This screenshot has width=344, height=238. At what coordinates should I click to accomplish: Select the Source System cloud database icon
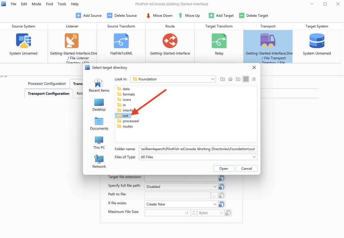[x=23, y=41]
